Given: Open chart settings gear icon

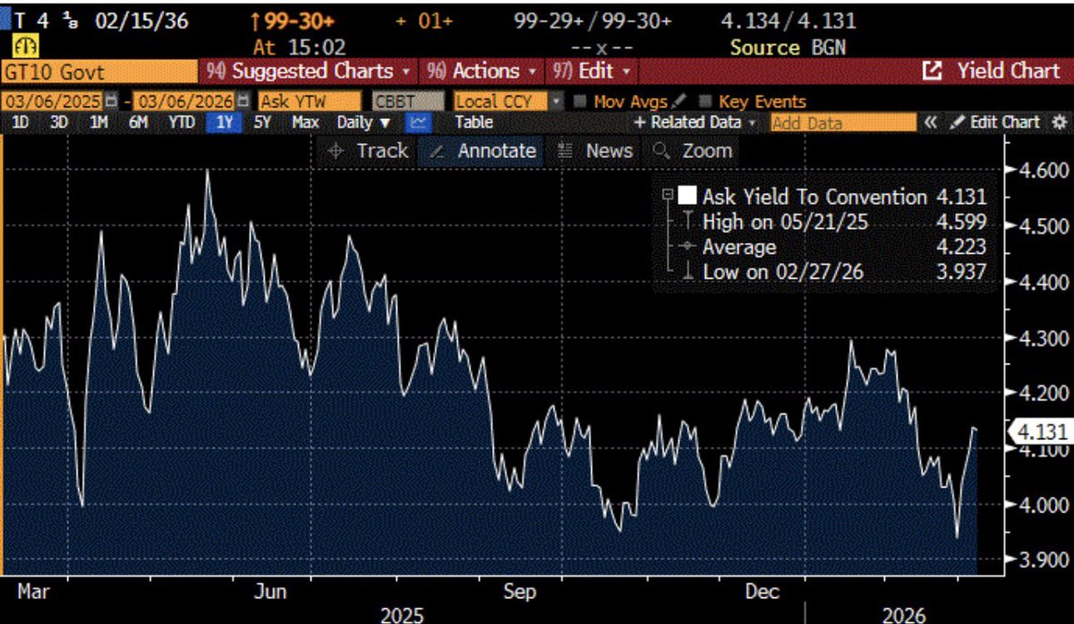Looking at the screenshot, I should click(x=1058, y=122).
